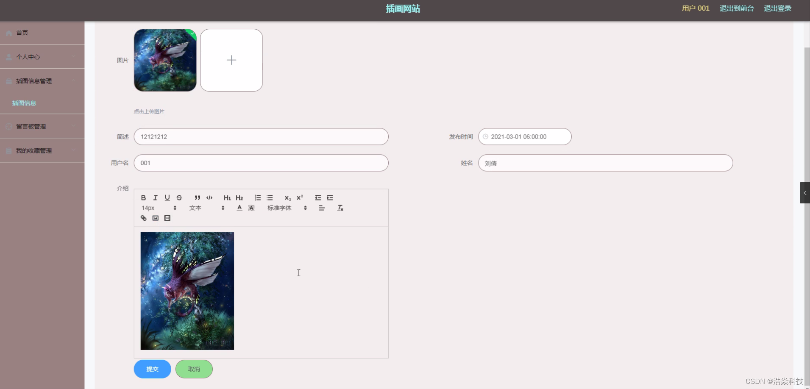The image size is (810, 389).
Task: Underline the selected editor text
Action: coord(167,198)
